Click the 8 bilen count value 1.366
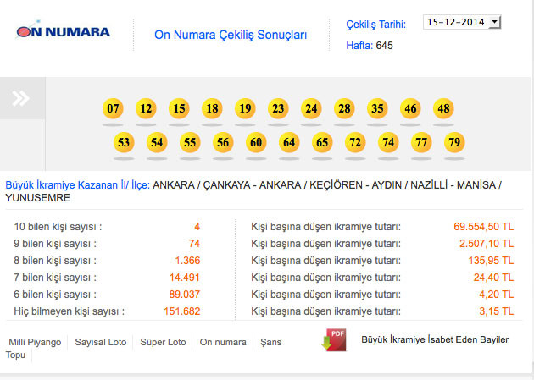The image size is (534, 380). point(187,261)
